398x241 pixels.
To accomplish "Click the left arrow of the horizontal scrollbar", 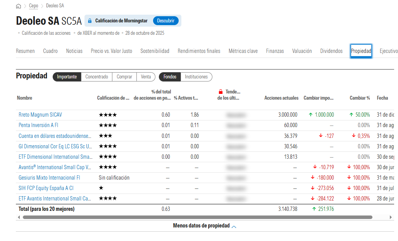I will click(x=19, y=217).
